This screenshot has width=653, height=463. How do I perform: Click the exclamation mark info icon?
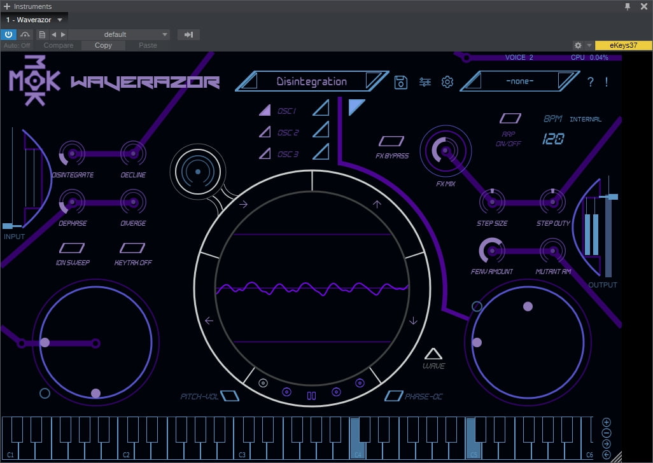[x=607, y=82]
